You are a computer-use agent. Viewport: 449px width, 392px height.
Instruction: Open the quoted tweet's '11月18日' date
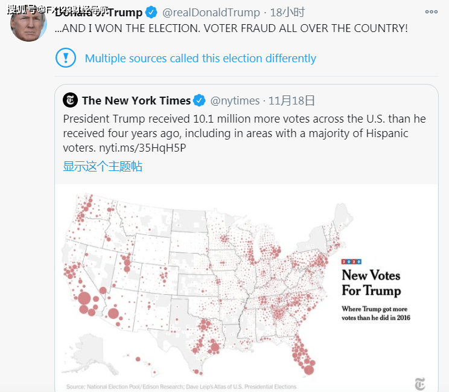click(x=291, y=100)
